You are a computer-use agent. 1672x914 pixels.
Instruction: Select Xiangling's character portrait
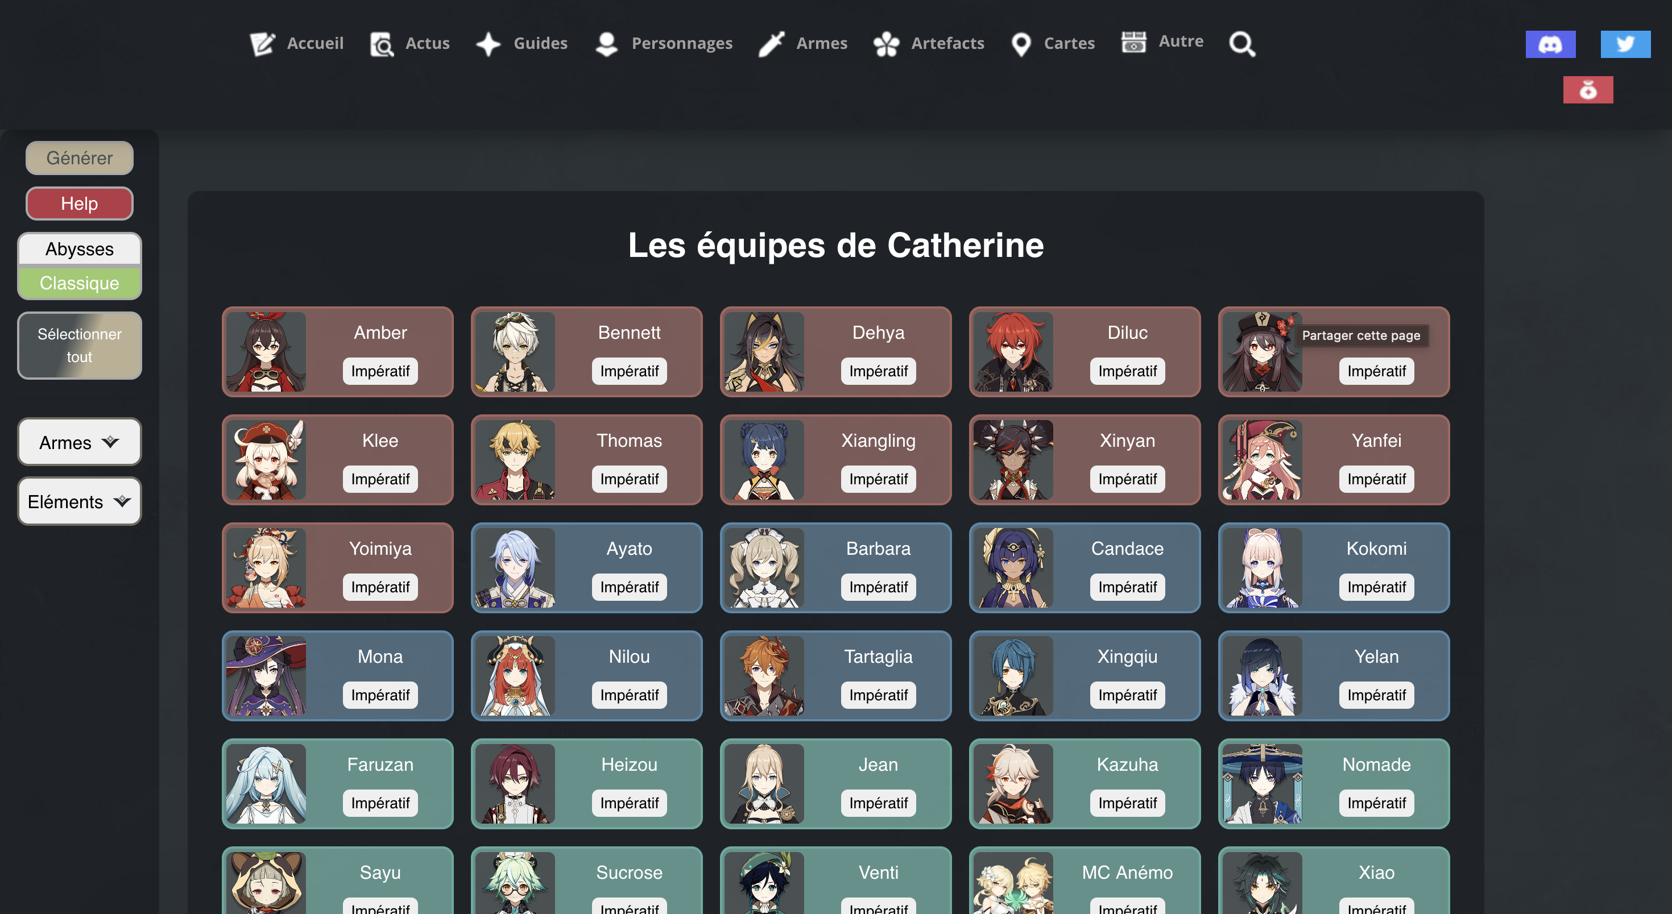pos(764,460)
